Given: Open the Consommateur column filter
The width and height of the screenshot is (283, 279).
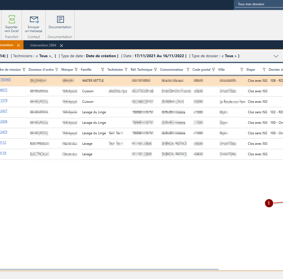Looking at the screenshot, I should (x=188, y=70).
